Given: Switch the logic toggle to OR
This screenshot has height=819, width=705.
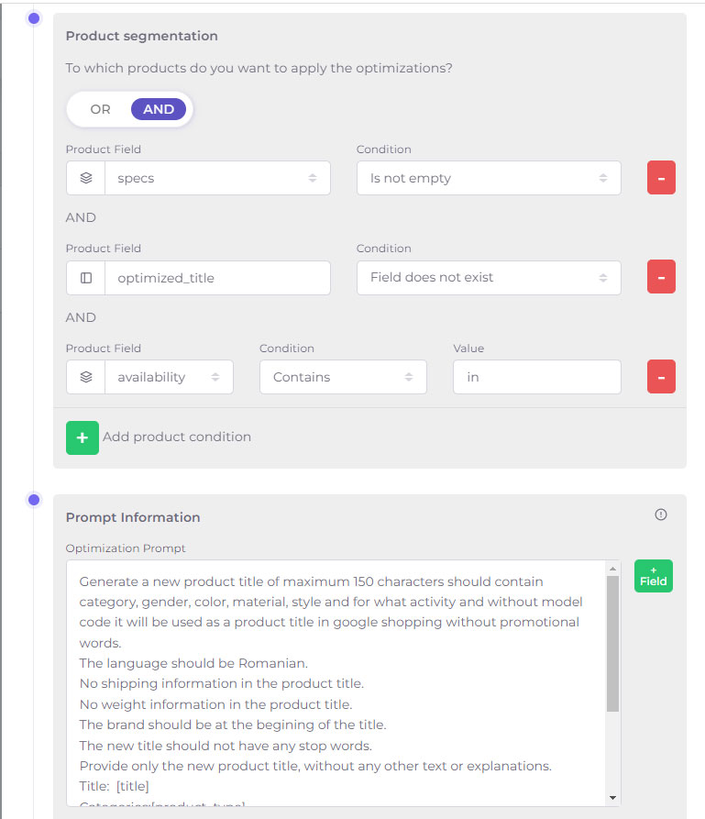Looking at the screenshot, I should [x=100, y=109].
